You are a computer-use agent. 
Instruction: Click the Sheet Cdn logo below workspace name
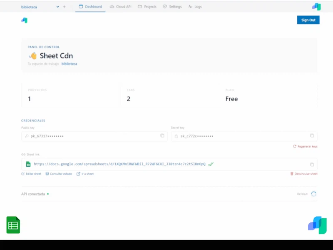(x=25, y=20)
